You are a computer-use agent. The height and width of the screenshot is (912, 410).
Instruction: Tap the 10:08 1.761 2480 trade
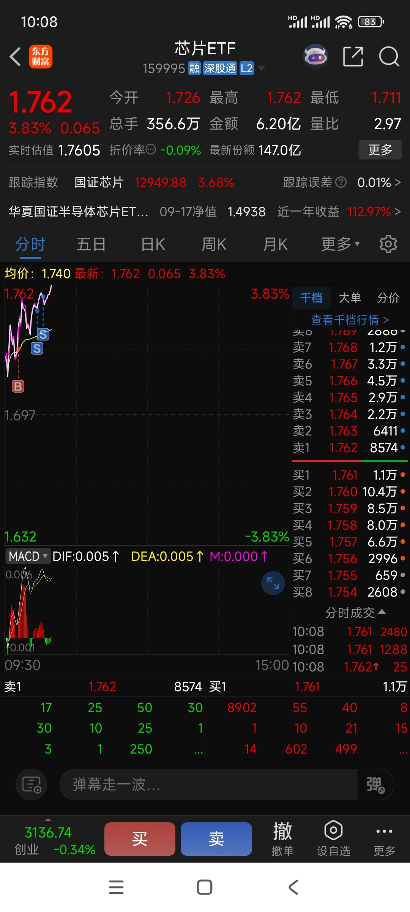pyautogui.click(x=349, y=632)
